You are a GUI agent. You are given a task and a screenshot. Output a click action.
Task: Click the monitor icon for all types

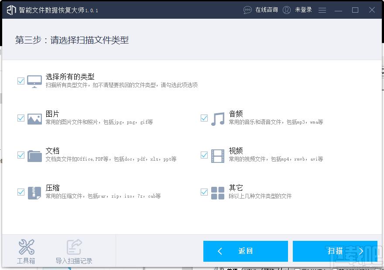34,81
